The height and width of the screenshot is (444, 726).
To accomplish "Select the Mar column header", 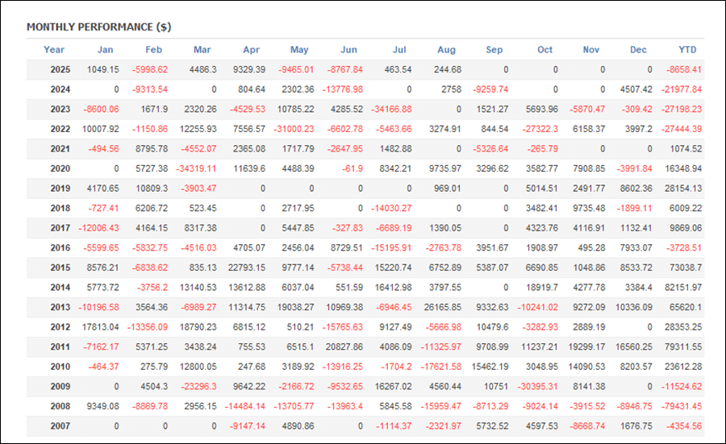I will pos(202,50).
